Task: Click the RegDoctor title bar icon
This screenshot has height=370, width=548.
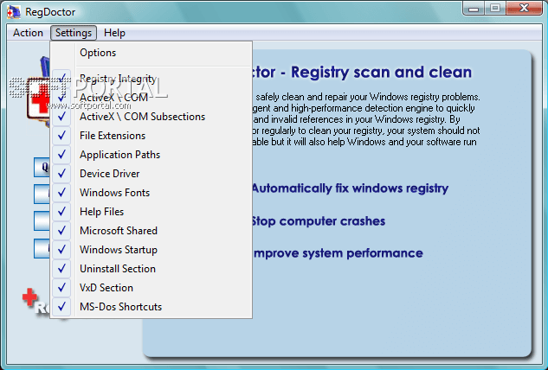Action: tap(13, 11)
